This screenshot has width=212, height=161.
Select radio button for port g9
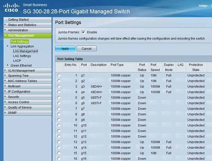coord(59,120)
